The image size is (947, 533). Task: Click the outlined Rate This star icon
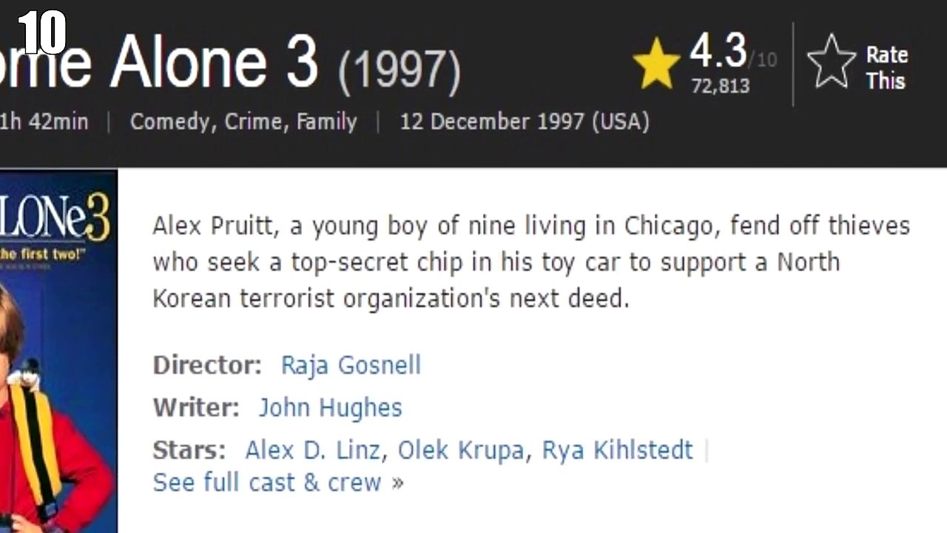click(x=831, y=62)
